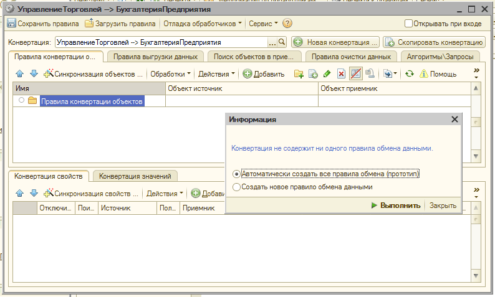Click the question mark help icon
Screen dimensions: 495x297
(287, 23)
